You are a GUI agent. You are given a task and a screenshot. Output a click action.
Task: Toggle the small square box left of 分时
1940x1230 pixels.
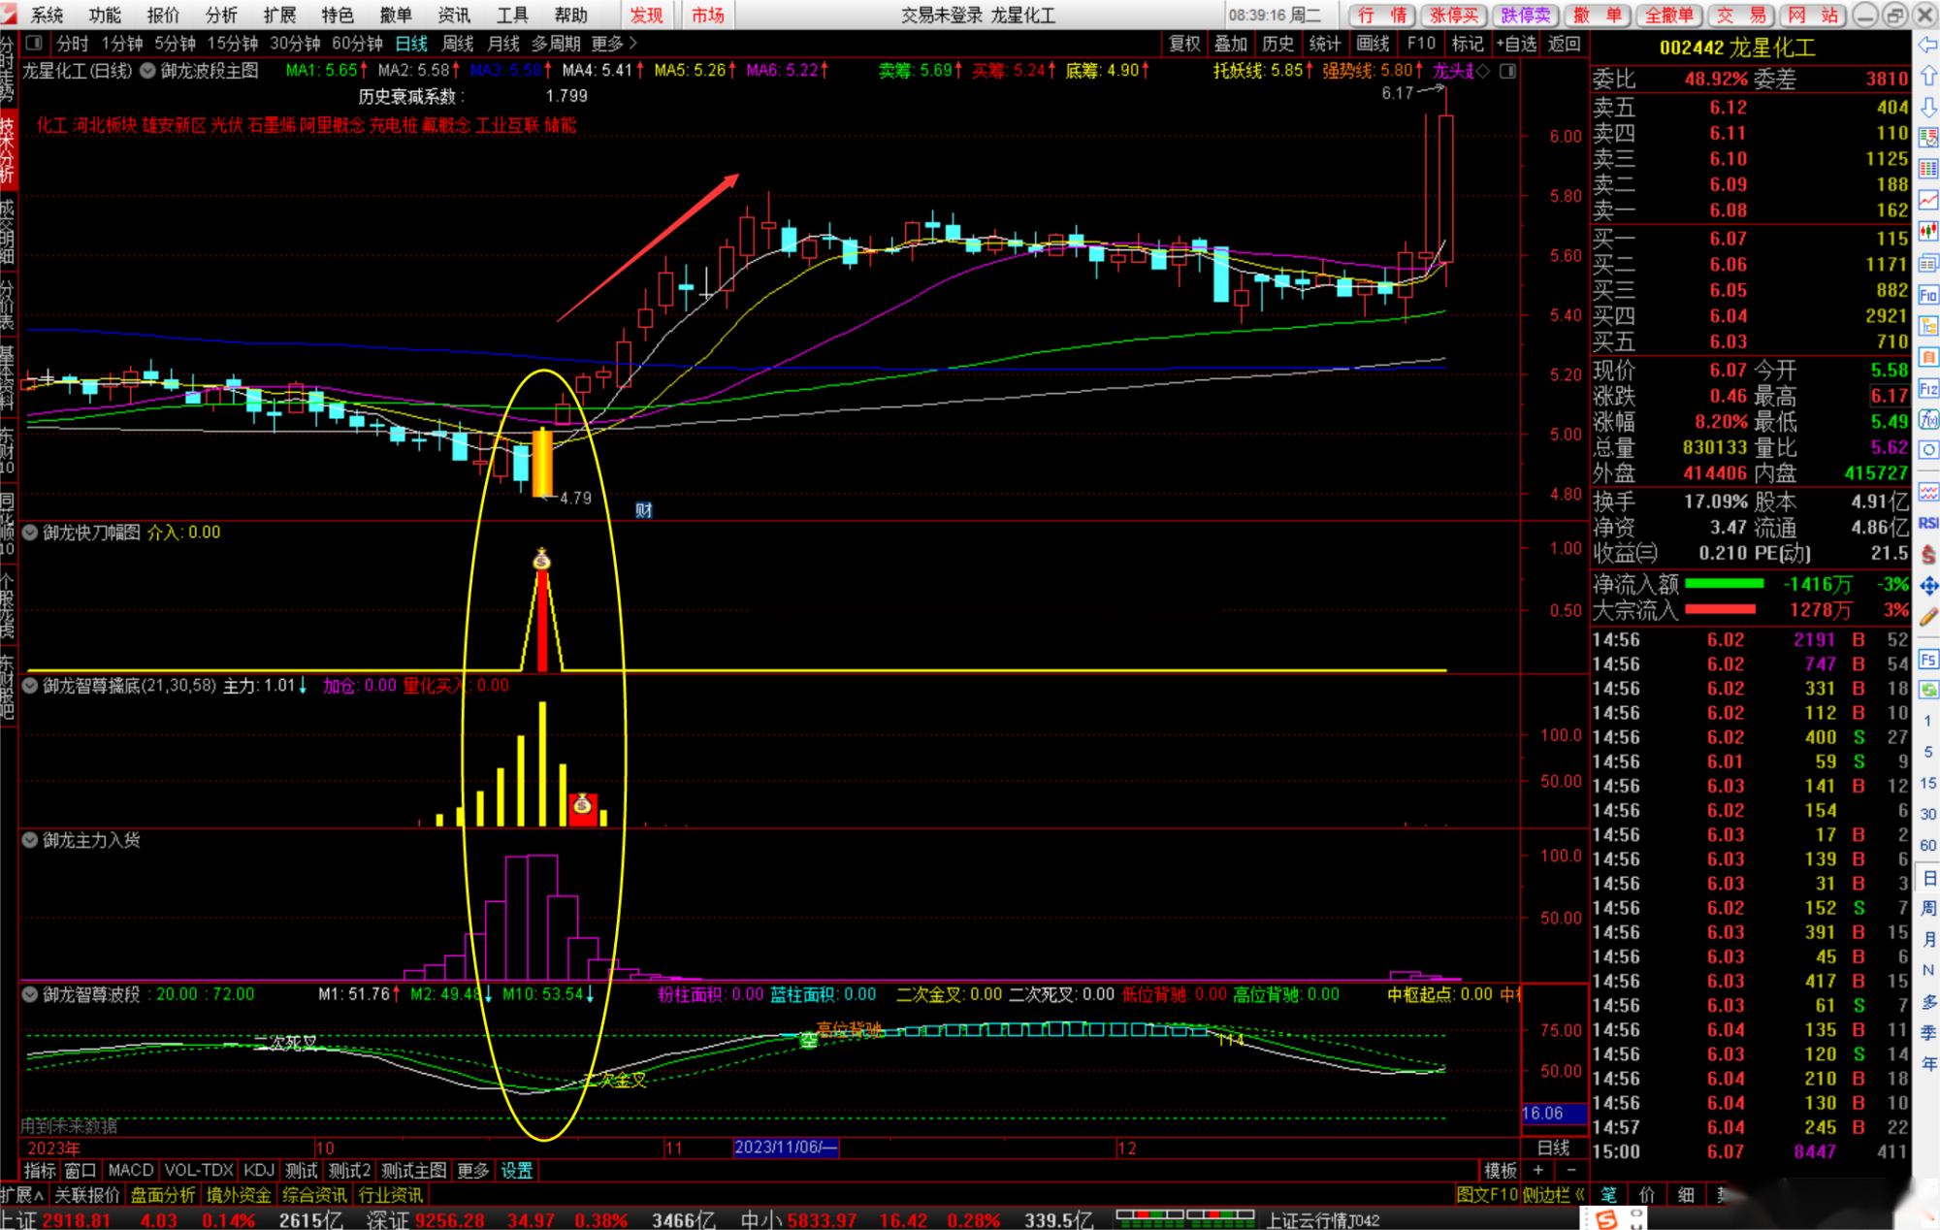click(34, 44)
